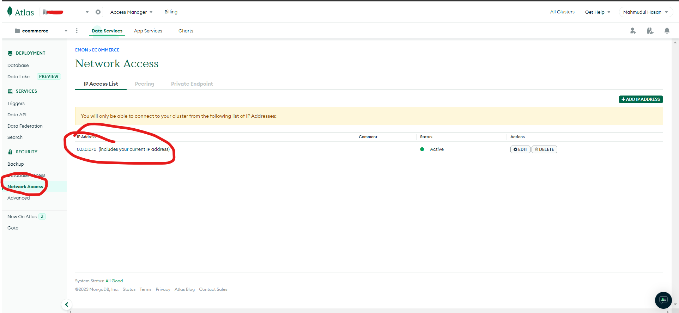
Task: Click the vertical scrollbar down arrow
Action: coord(675,305)
